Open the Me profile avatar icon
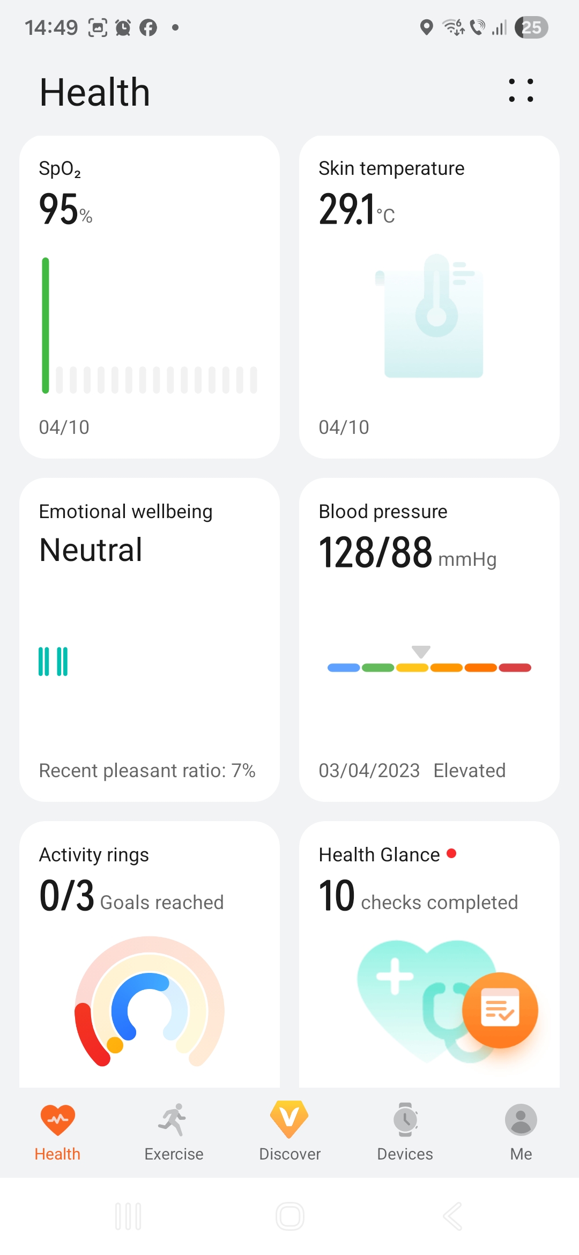Screen dimensions: 579x1255 pyautogui.click(x=521, y=1120)
